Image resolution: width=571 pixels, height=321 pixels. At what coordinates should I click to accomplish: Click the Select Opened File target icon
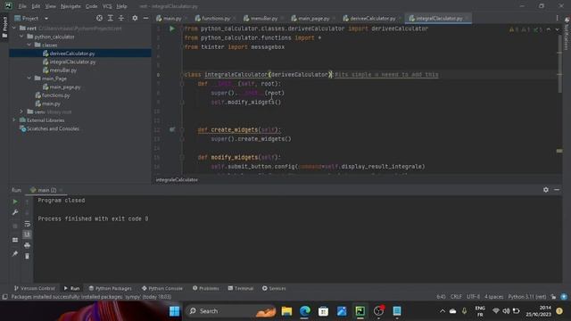click(x=99, y=18)
